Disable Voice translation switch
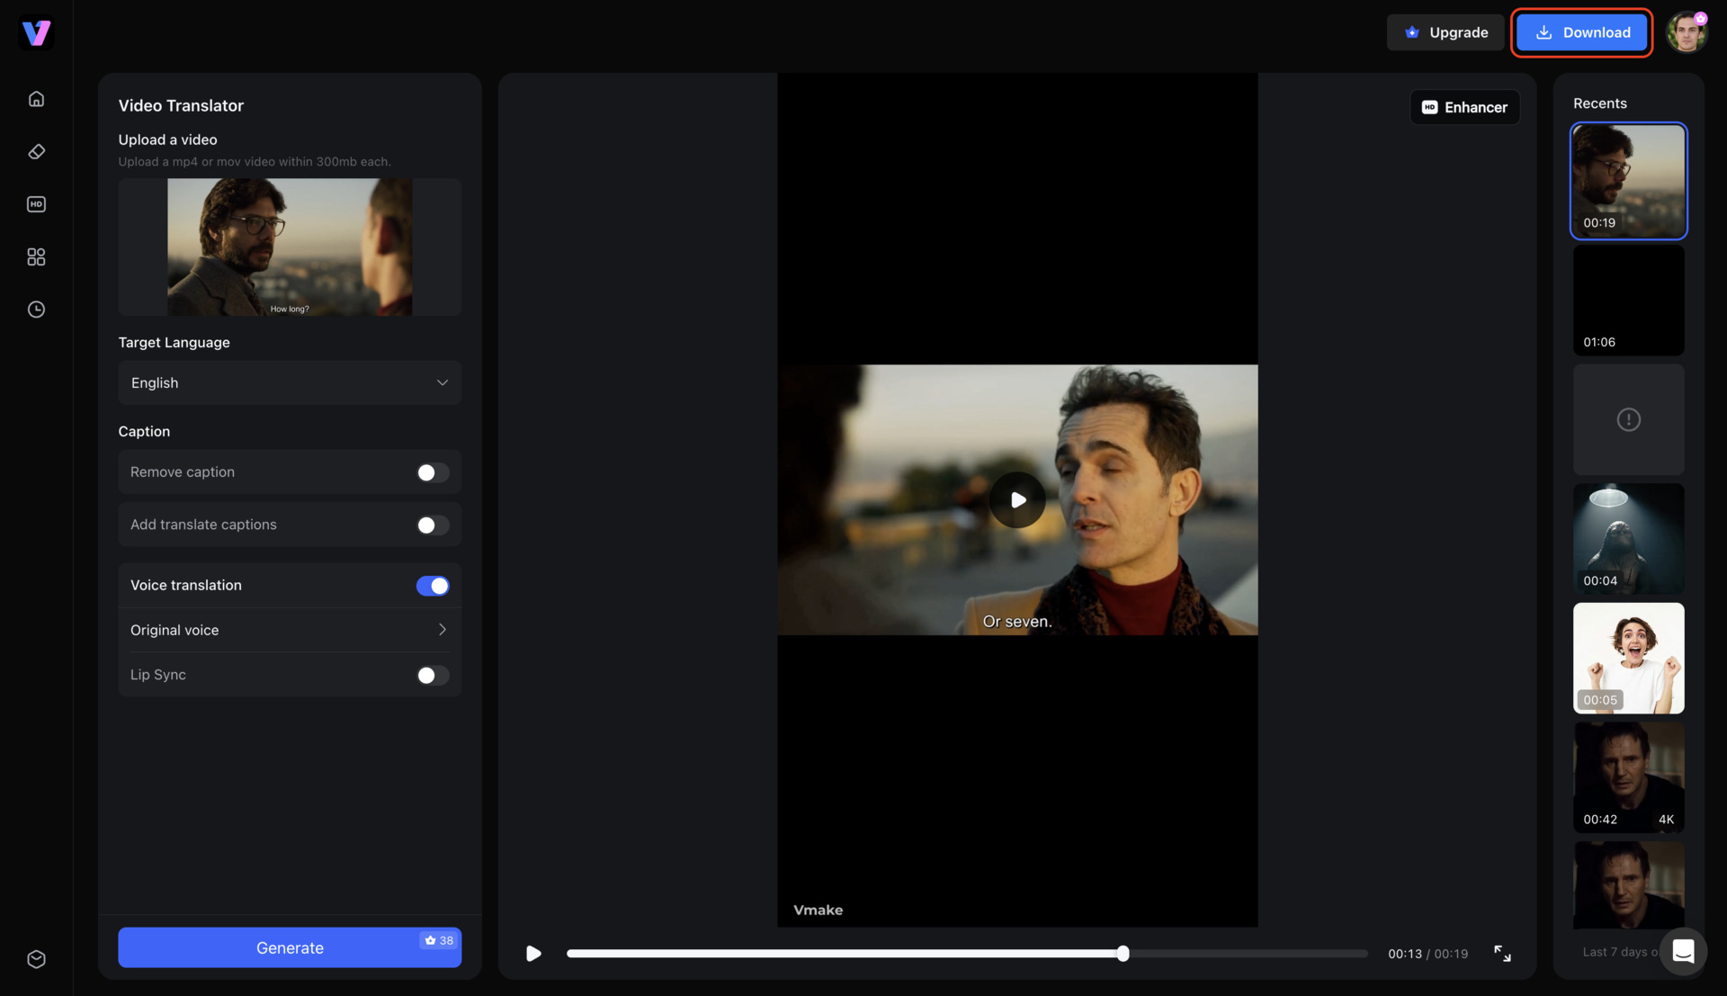Viewport: 1727px width, 996px height. click(433, 586)
